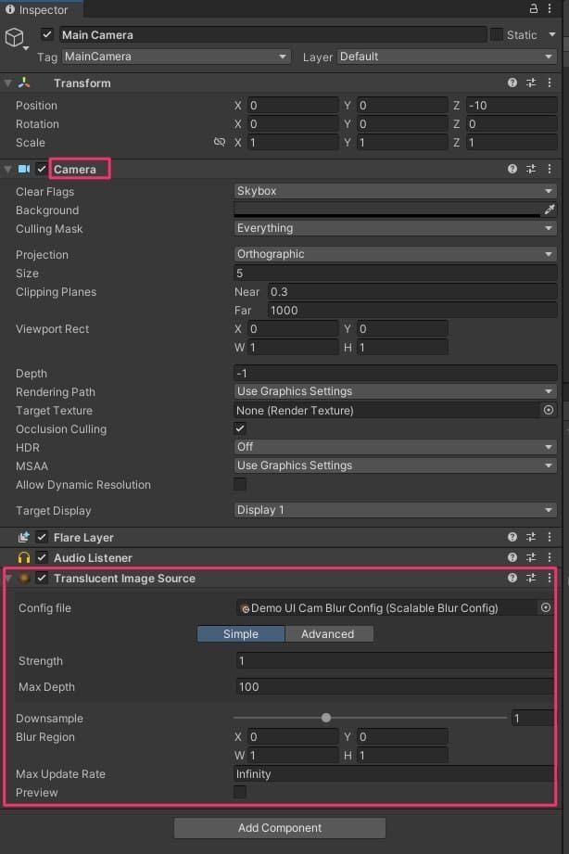Open Target Display dropdown showing Display 1
569x854 pixels.
click(396, 510)
